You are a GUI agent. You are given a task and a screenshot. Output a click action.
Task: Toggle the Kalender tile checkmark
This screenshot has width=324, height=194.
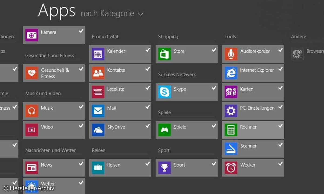147,50
